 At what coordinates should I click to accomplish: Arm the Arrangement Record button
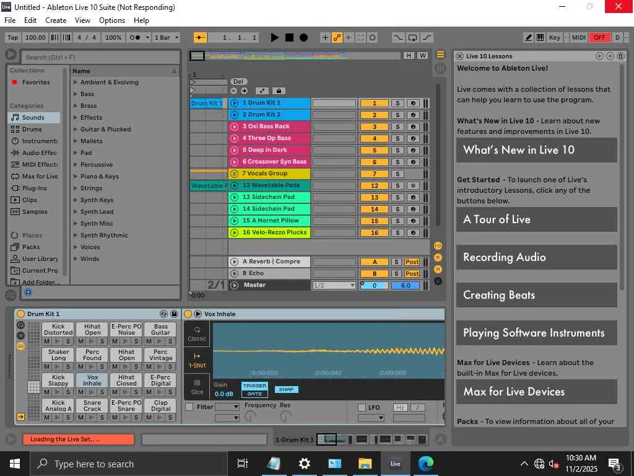303,38
